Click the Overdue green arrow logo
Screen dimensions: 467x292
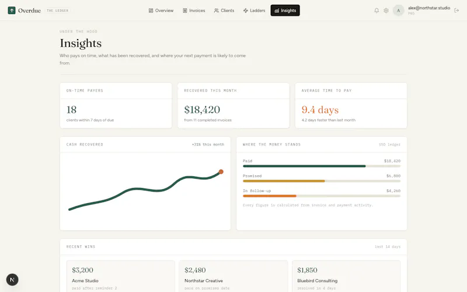tap(12, 11)
